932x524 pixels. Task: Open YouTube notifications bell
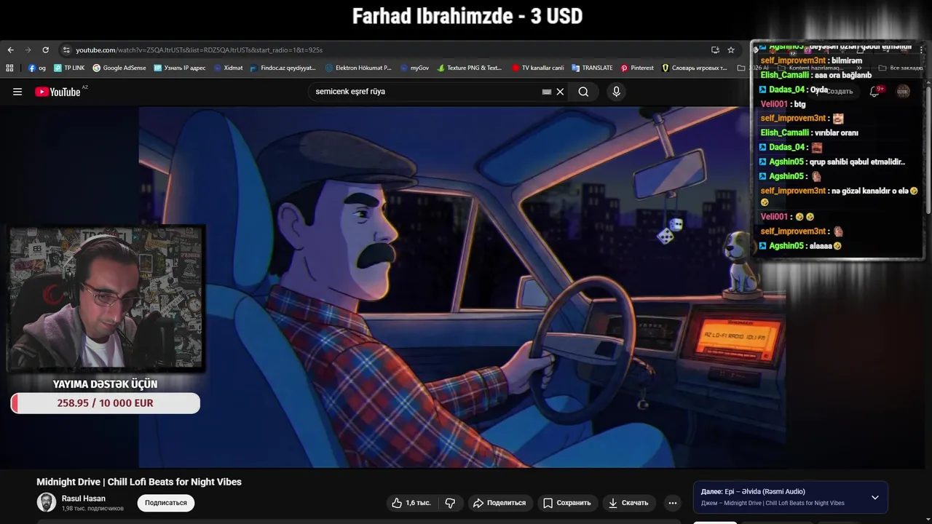click(x=874, y=92)
